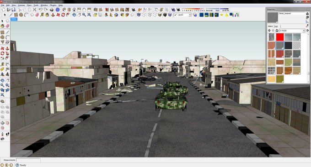Image resolution: width=311 pixels, height=167 pixels.
Task: Activate the Orbit tool in top toolbar
Action: click(74, 15)
